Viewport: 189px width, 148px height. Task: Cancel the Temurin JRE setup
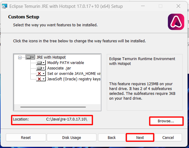(x=168, y=137)
